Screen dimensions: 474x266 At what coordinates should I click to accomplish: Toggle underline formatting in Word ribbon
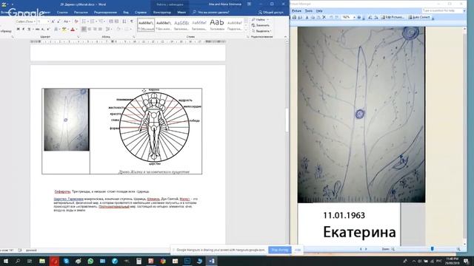tap(29, 30)
